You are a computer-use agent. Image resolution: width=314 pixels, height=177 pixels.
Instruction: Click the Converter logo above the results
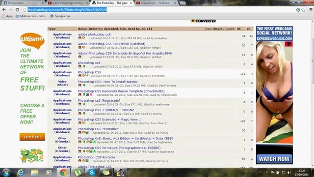pos(204,21)
